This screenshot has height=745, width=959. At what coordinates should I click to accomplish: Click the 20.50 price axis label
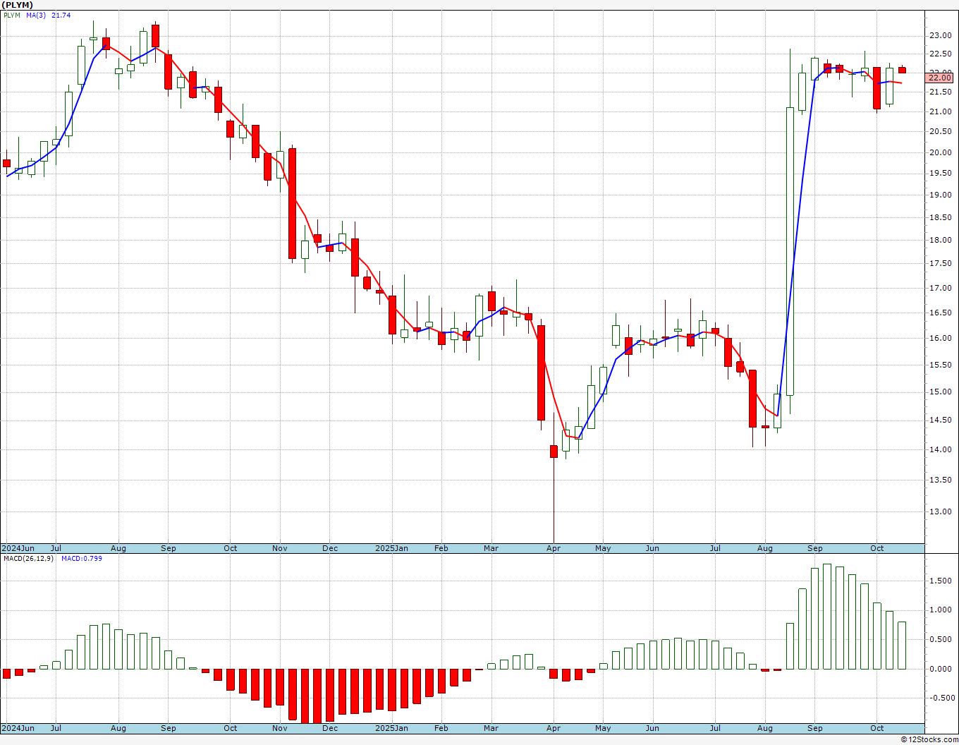tap(940, 131)
